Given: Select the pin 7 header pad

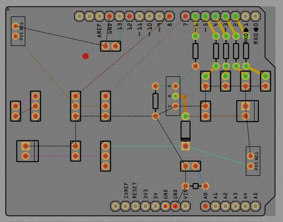Looking at the screenshot, I should [185, 16].
